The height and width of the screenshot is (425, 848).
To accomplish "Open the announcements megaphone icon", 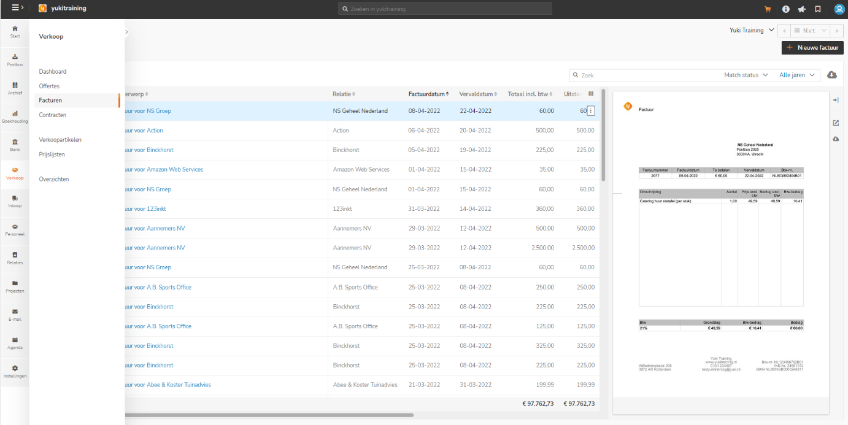I will coord(802,9).
